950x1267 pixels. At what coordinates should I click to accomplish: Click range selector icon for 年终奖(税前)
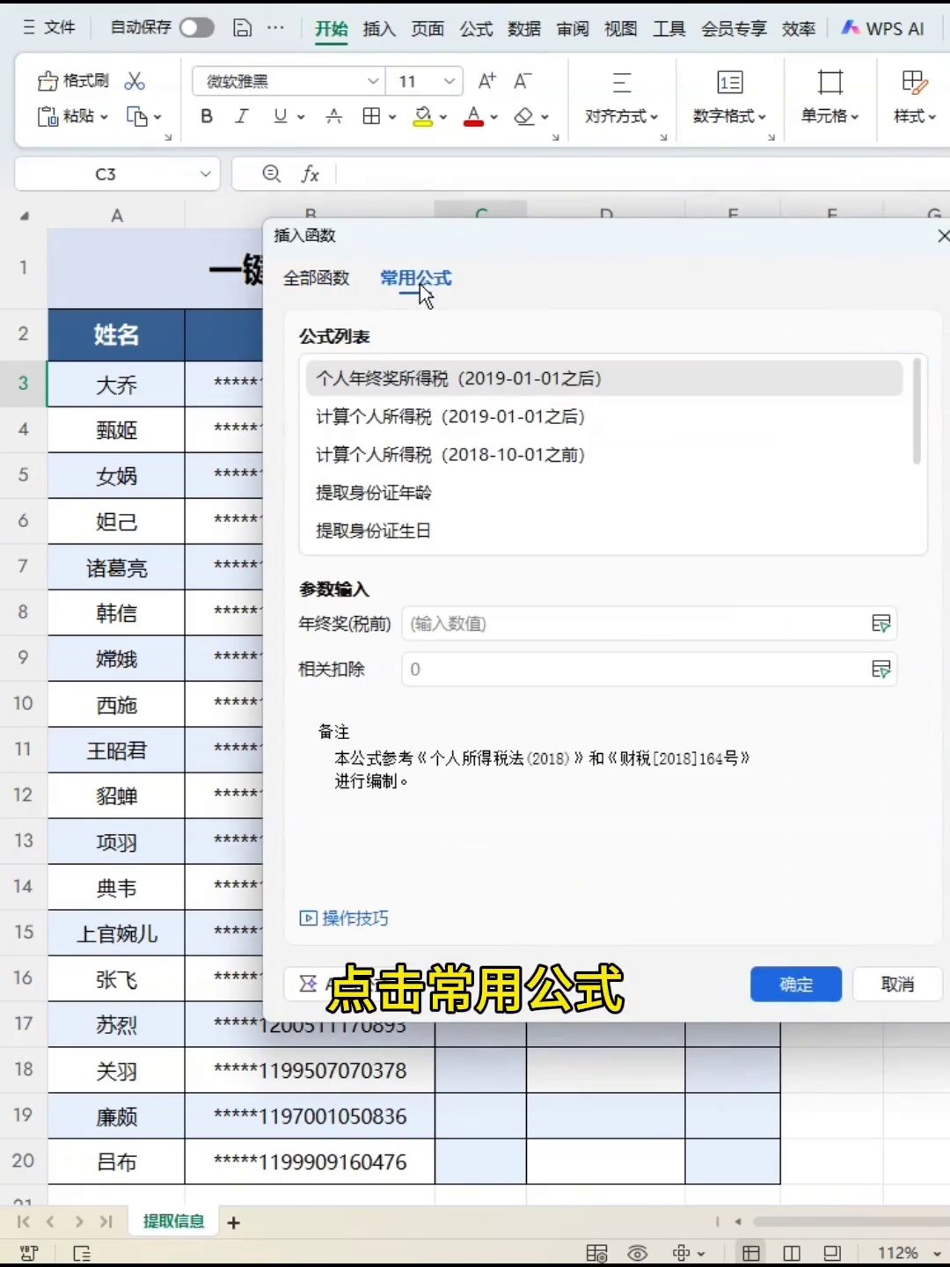click(x=881, y=624)
